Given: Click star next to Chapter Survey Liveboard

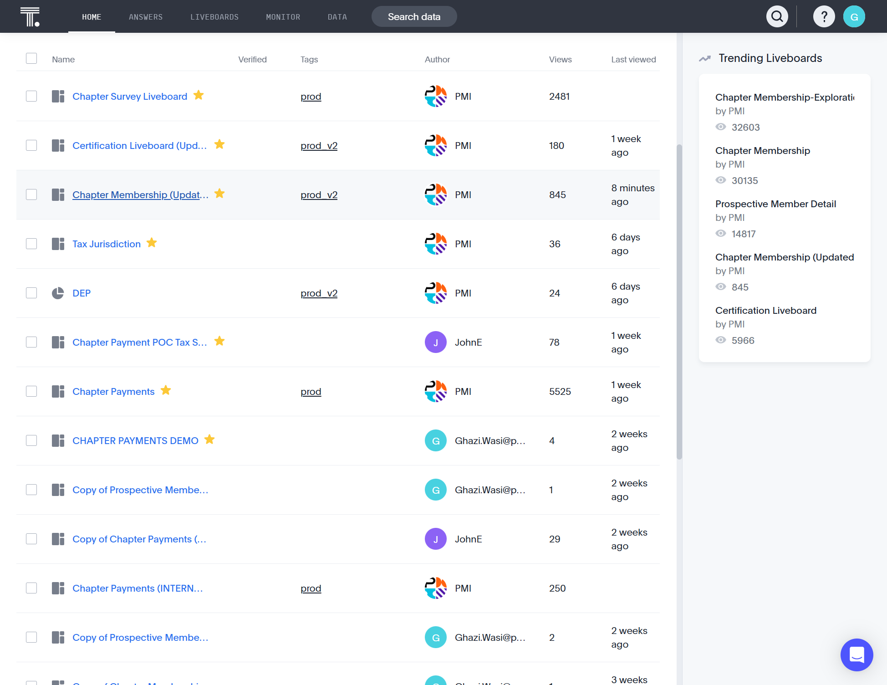Looking at the screenshot, I should coord(199,95).
